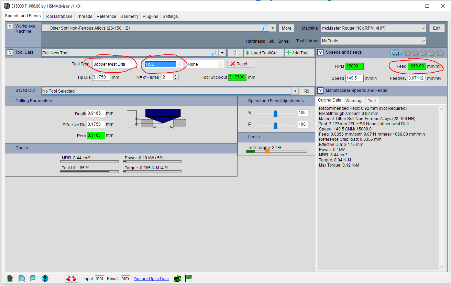Click the You are Up to Date link
The width and height of the screenshot is (451, 286).
click(x=151, y=279)
